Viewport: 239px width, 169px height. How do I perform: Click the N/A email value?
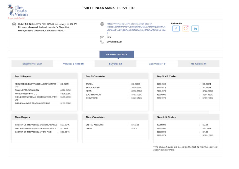pyautogui.click(x=109, y=37)
